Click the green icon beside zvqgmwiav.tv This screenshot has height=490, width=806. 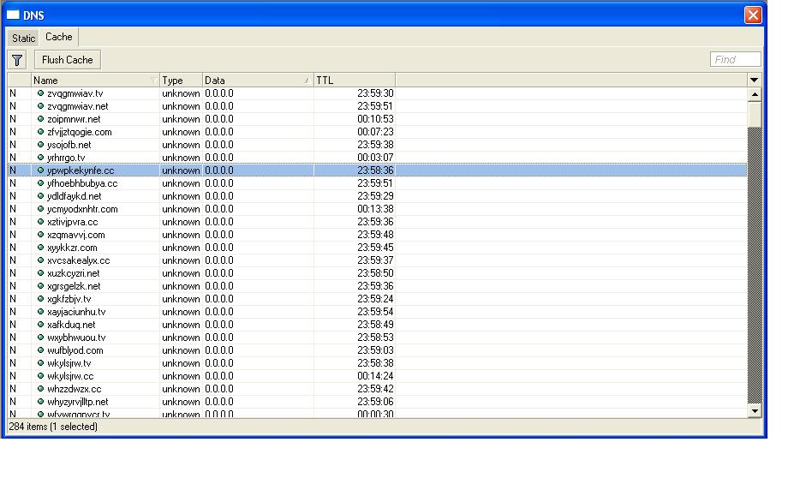tap(40, 93)
